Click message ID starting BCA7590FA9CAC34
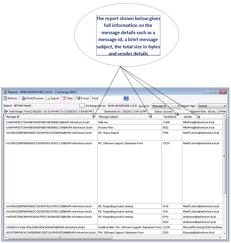 pos(51,233)
